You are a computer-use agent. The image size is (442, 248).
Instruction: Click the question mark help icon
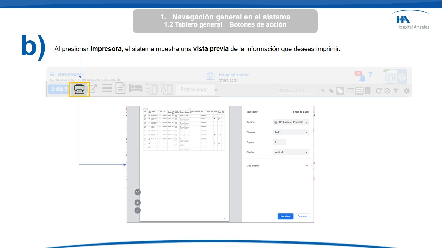point(370,75)
